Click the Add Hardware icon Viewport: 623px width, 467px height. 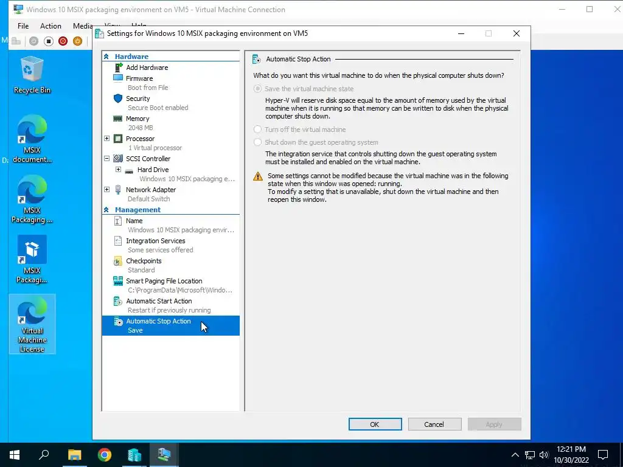pos(118,67)
